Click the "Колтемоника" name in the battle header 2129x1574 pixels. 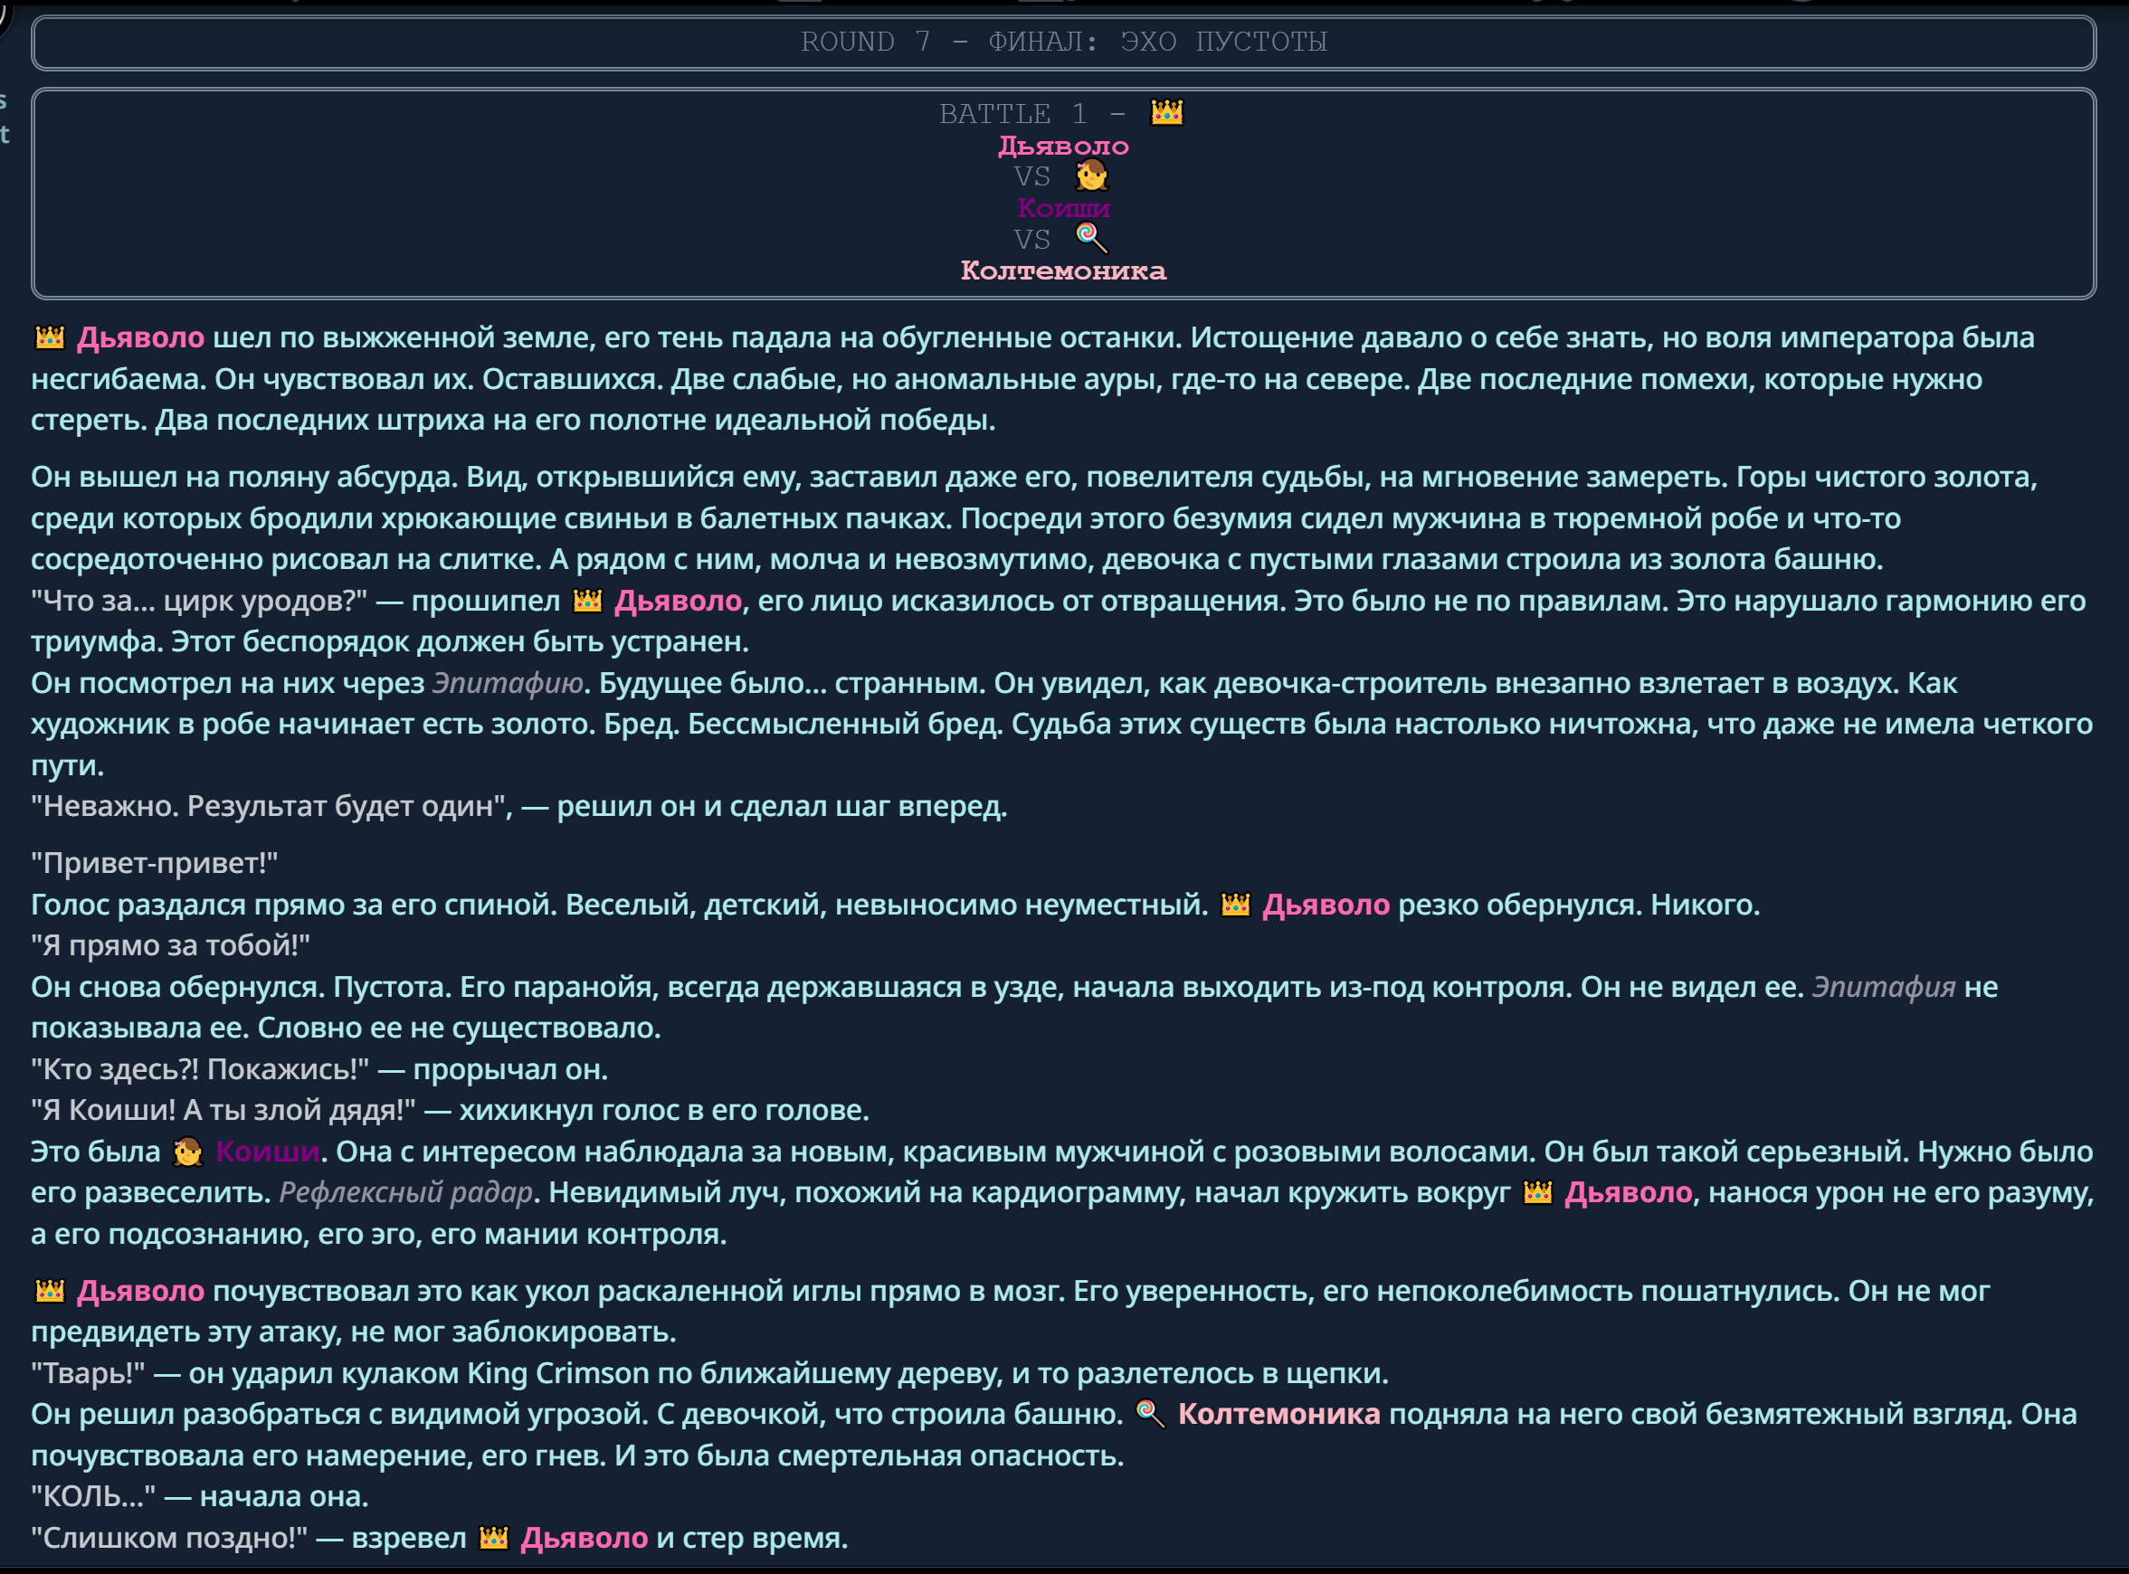point(1062,270)
